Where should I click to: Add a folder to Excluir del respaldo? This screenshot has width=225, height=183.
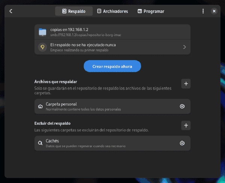click(x=186, y=126)
